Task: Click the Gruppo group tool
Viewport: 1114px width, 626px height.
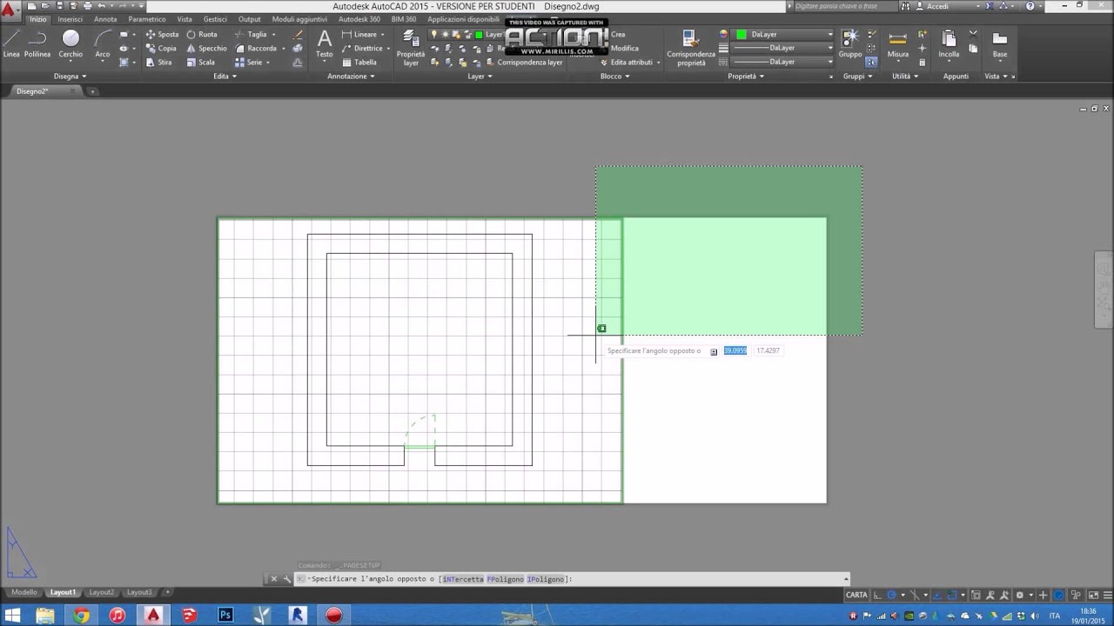Action: (850, 43)
